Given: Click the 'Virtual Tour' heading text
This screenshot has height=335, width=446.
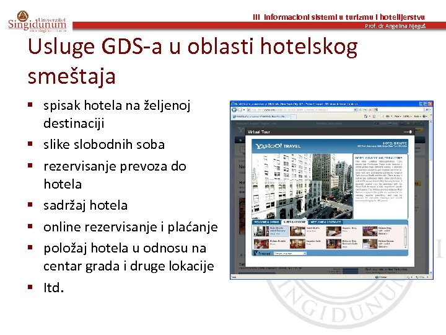Looking at the screenshot, I should pos(259,132).
